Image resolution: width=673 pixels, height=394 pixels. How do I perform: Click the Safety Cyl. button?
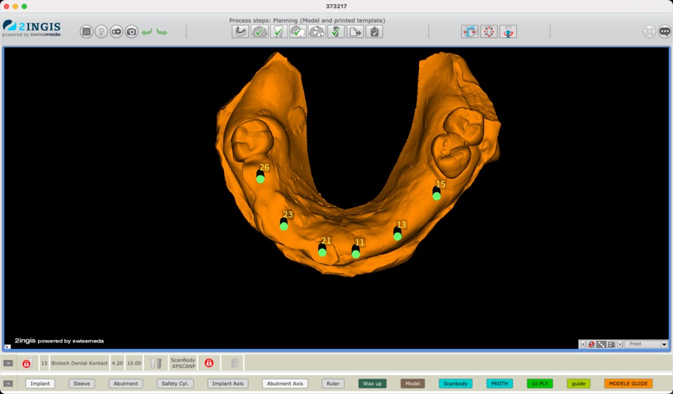coord(175,384)
